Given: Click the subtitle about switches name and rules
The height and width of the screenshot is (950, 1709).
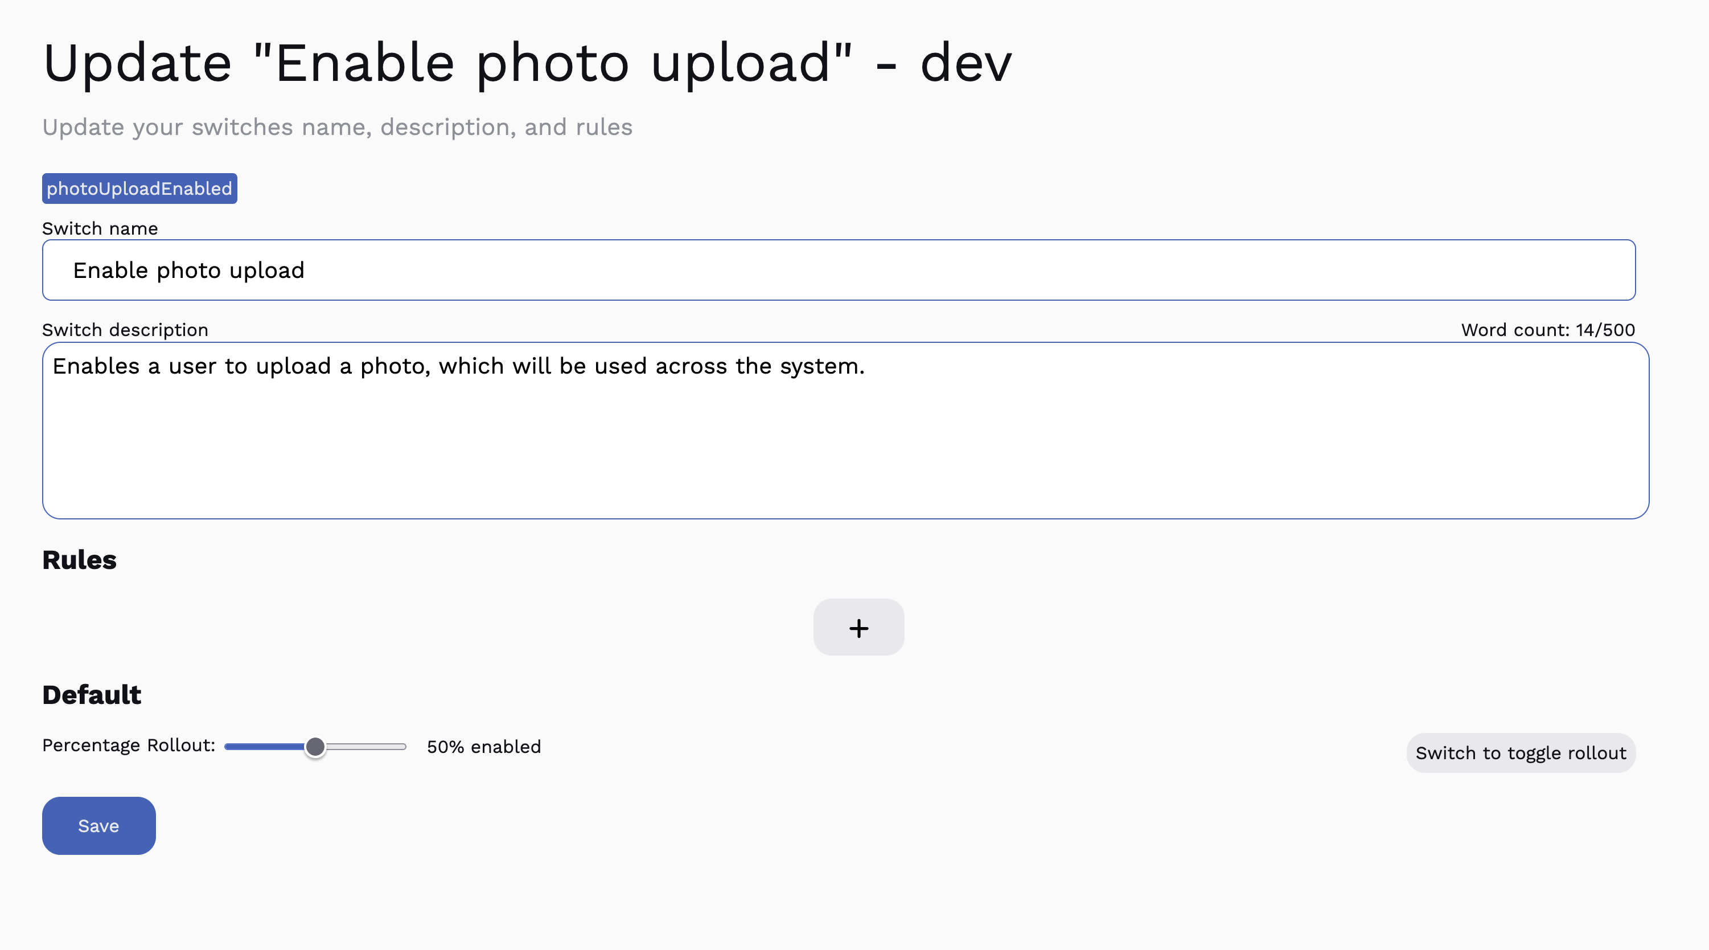Looking at the screenshot, I should 337,127.
